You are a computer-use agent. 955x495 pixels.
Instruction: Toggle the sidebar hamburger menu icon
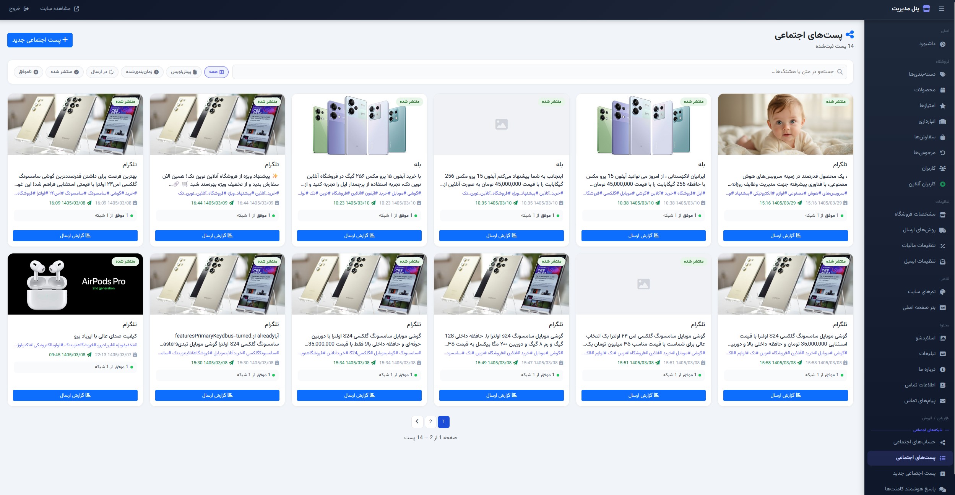click(x=942, y=9)
